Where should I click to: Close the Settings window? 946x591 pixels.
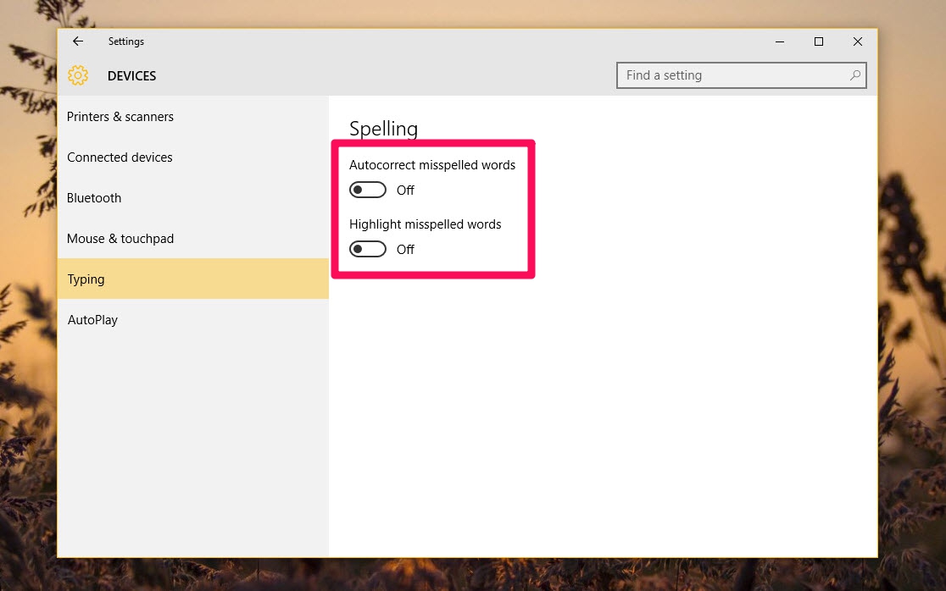tap(857, 41)
